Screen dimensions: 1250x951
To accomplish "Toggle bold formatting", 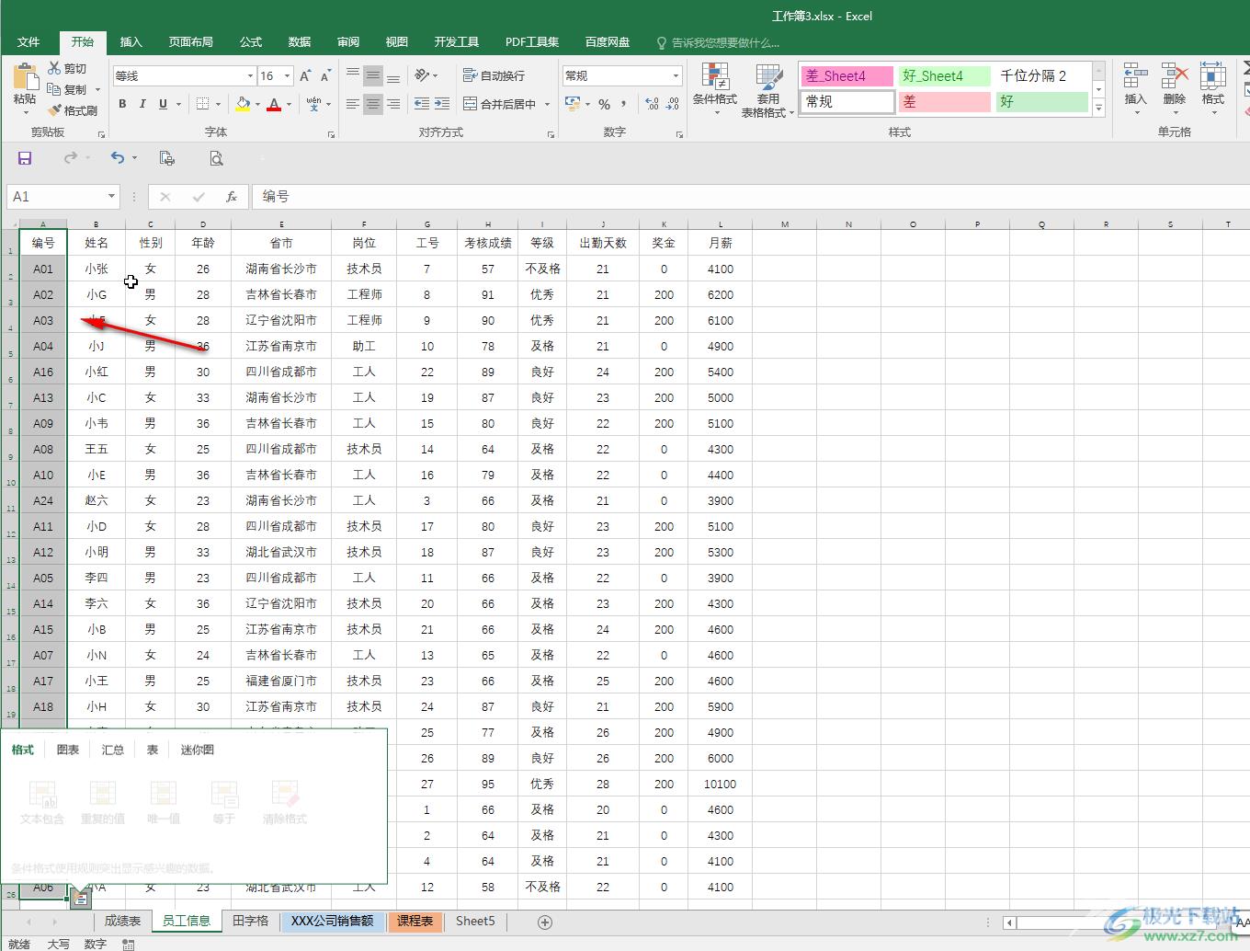I will click(122, 104).
